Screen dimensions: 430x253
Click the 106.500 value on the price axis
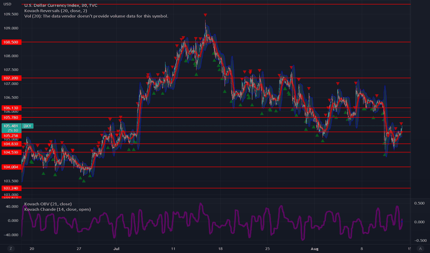point(11,98)
